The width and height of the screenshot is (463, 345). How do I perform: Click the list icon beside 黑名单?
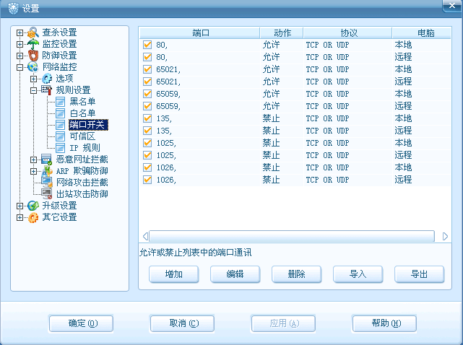point(61,102)
